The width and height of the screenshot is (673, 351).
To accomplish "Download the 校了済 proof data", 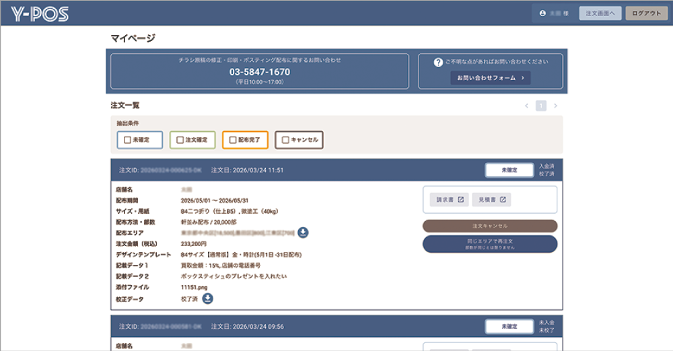I will pos(208,299).
